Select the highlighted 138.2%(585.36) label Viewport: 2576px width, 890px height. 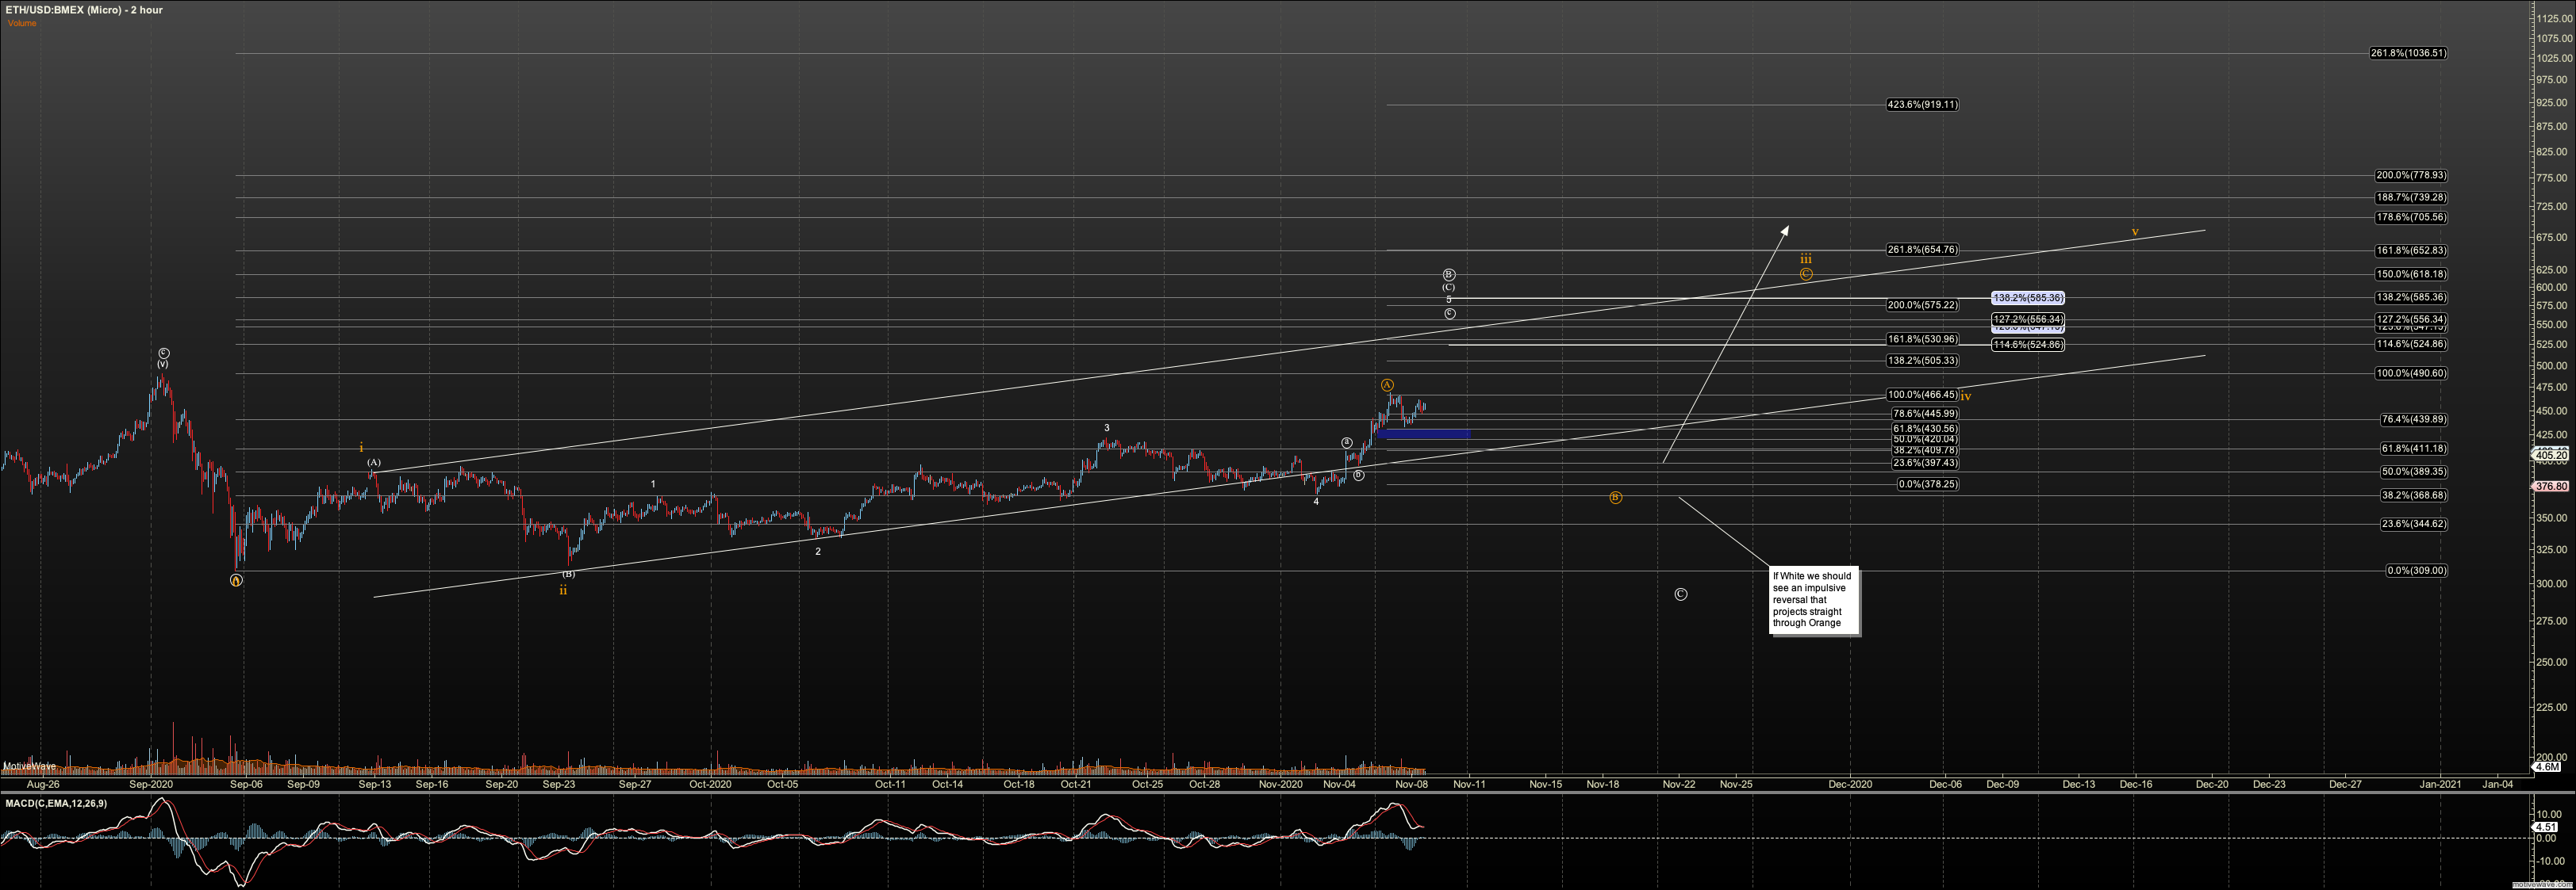2028,298
